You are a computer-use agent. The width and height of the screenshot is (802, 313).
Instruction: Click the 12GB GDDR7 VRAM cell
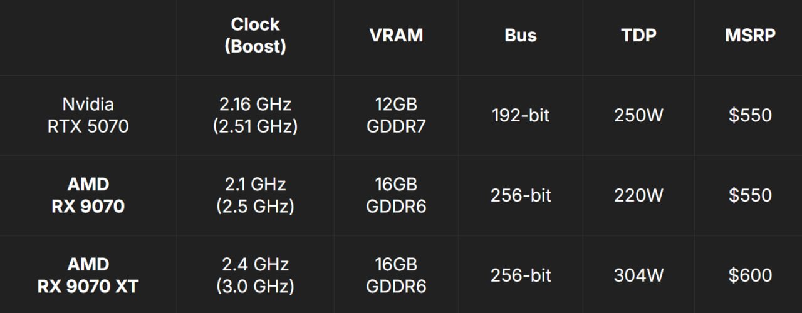[396, 115]
